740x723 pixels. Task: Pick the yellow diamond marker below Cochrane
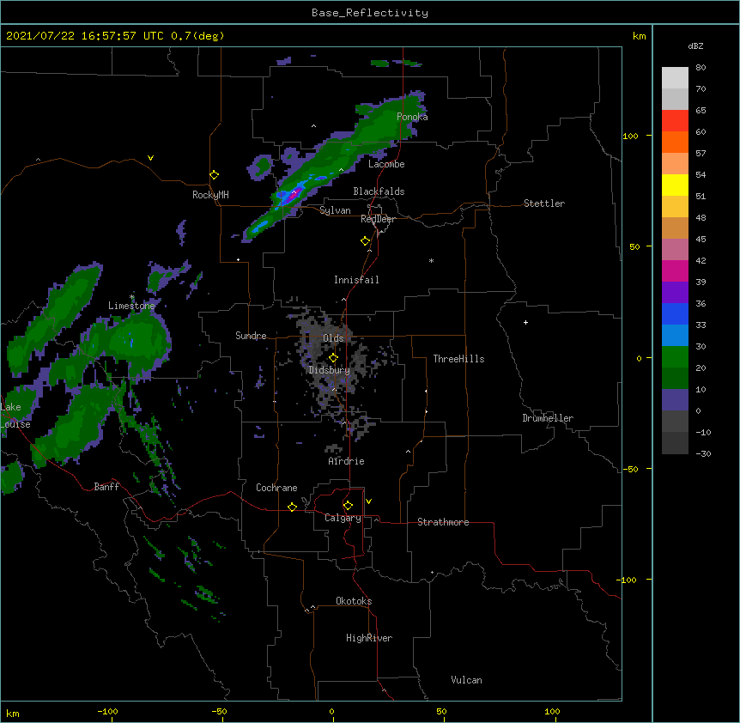click(292, 507)
